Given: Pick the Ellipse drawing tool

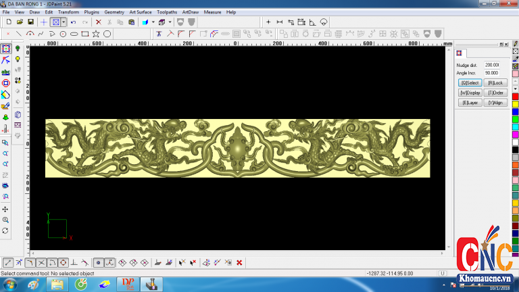Looking at the screenshot, I should click(74, 33).
